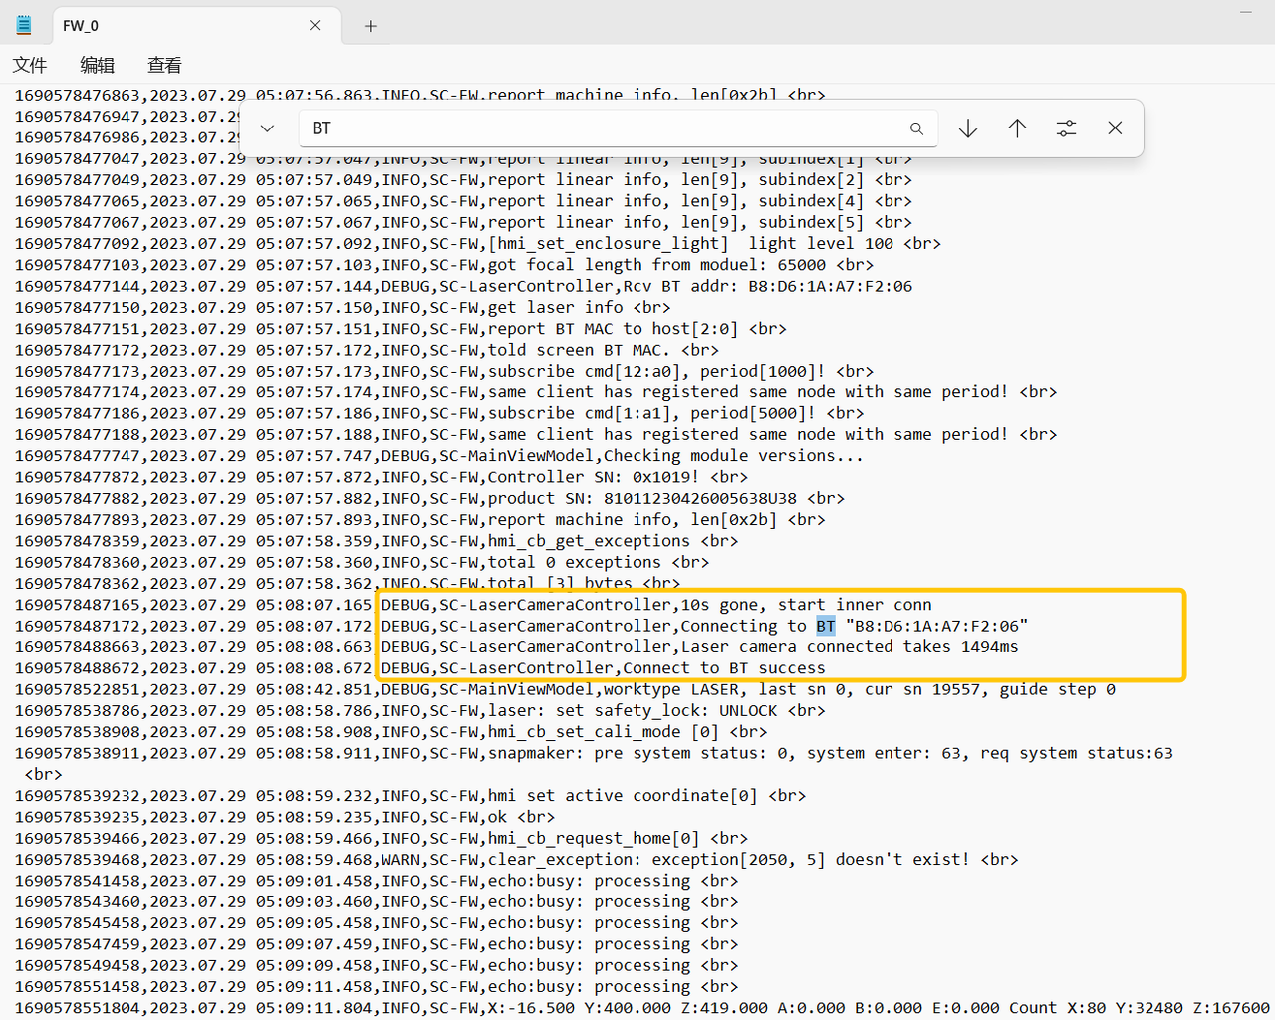The image size is (1275, 1020).
Task: Click the 'Connect to BT success' text
Action: click(x=724, y=668)
